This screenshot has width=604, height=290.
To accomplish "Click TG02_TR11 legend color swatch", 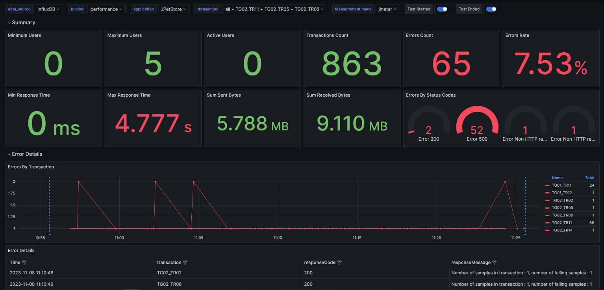I will 547,223.
